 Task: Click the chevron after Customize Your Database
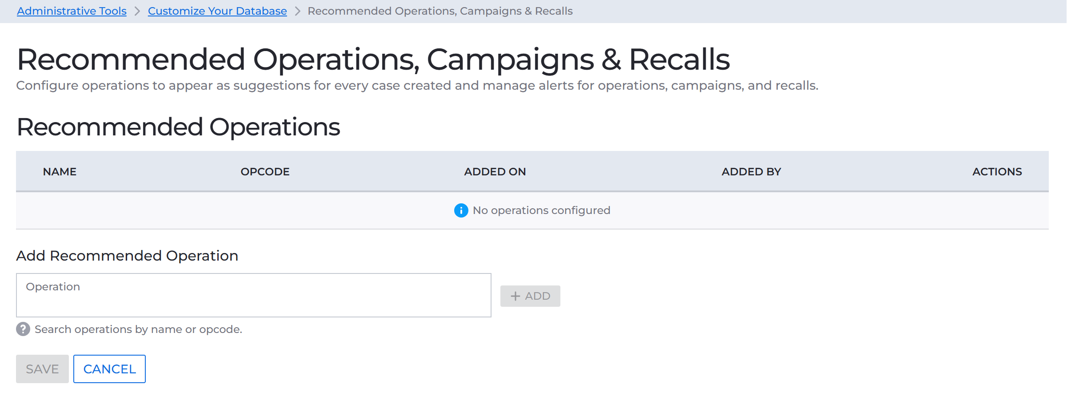298,11
